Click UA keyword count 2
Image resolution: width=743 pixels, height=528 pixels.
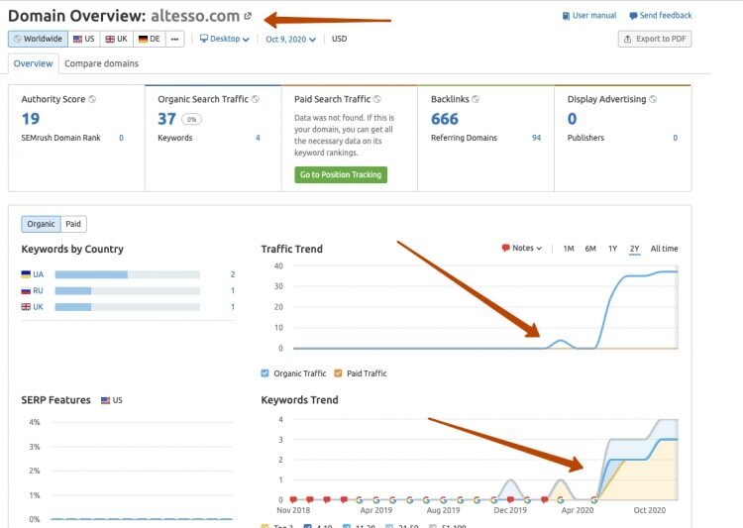pos(233,274)
